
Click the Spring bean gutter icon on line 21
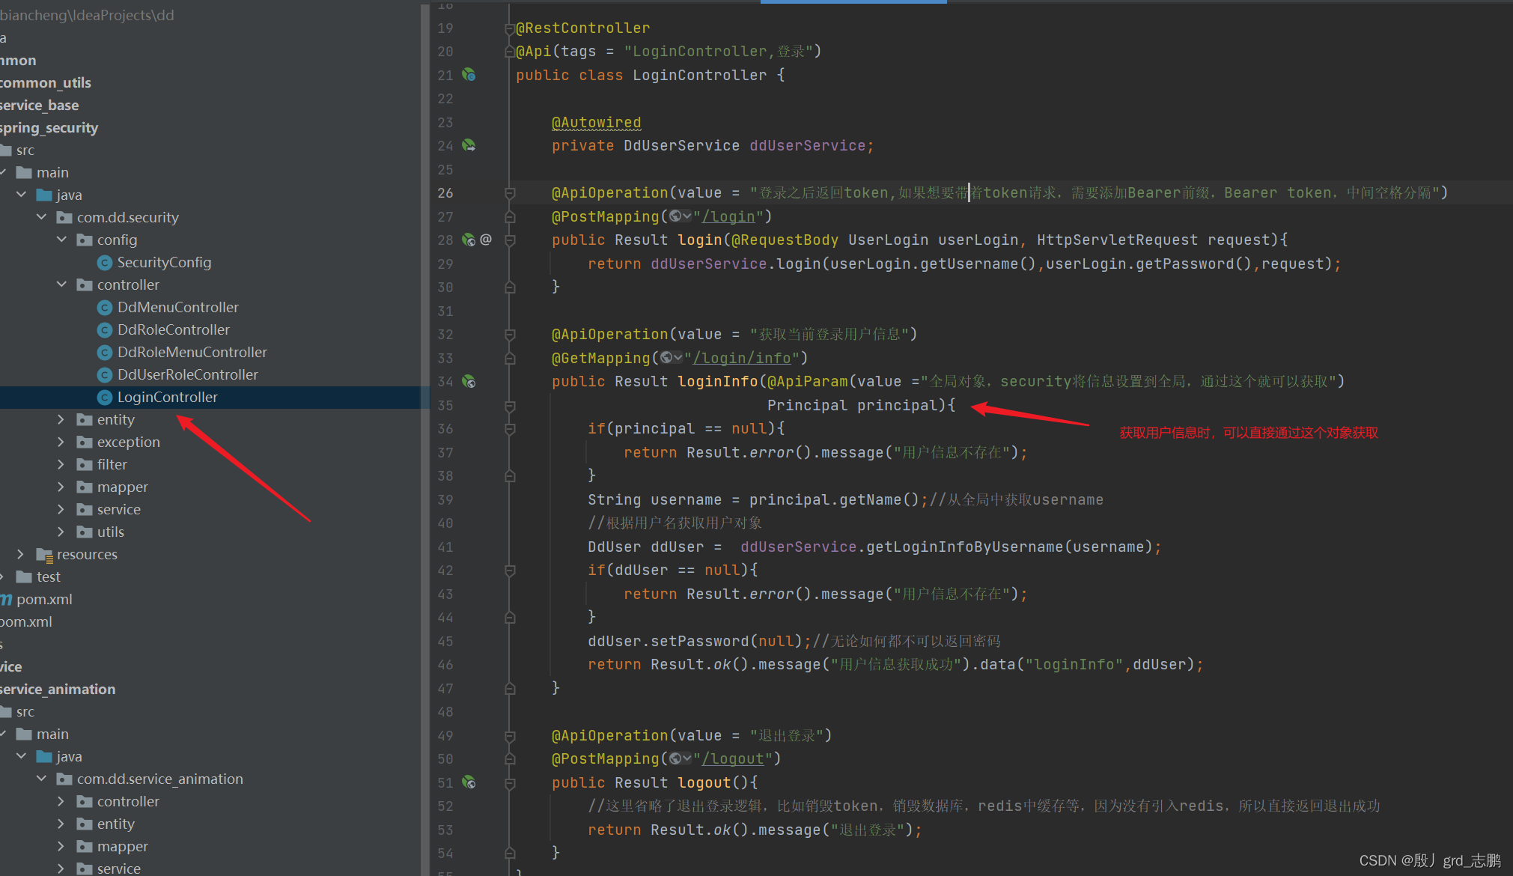tap(469, 75)
